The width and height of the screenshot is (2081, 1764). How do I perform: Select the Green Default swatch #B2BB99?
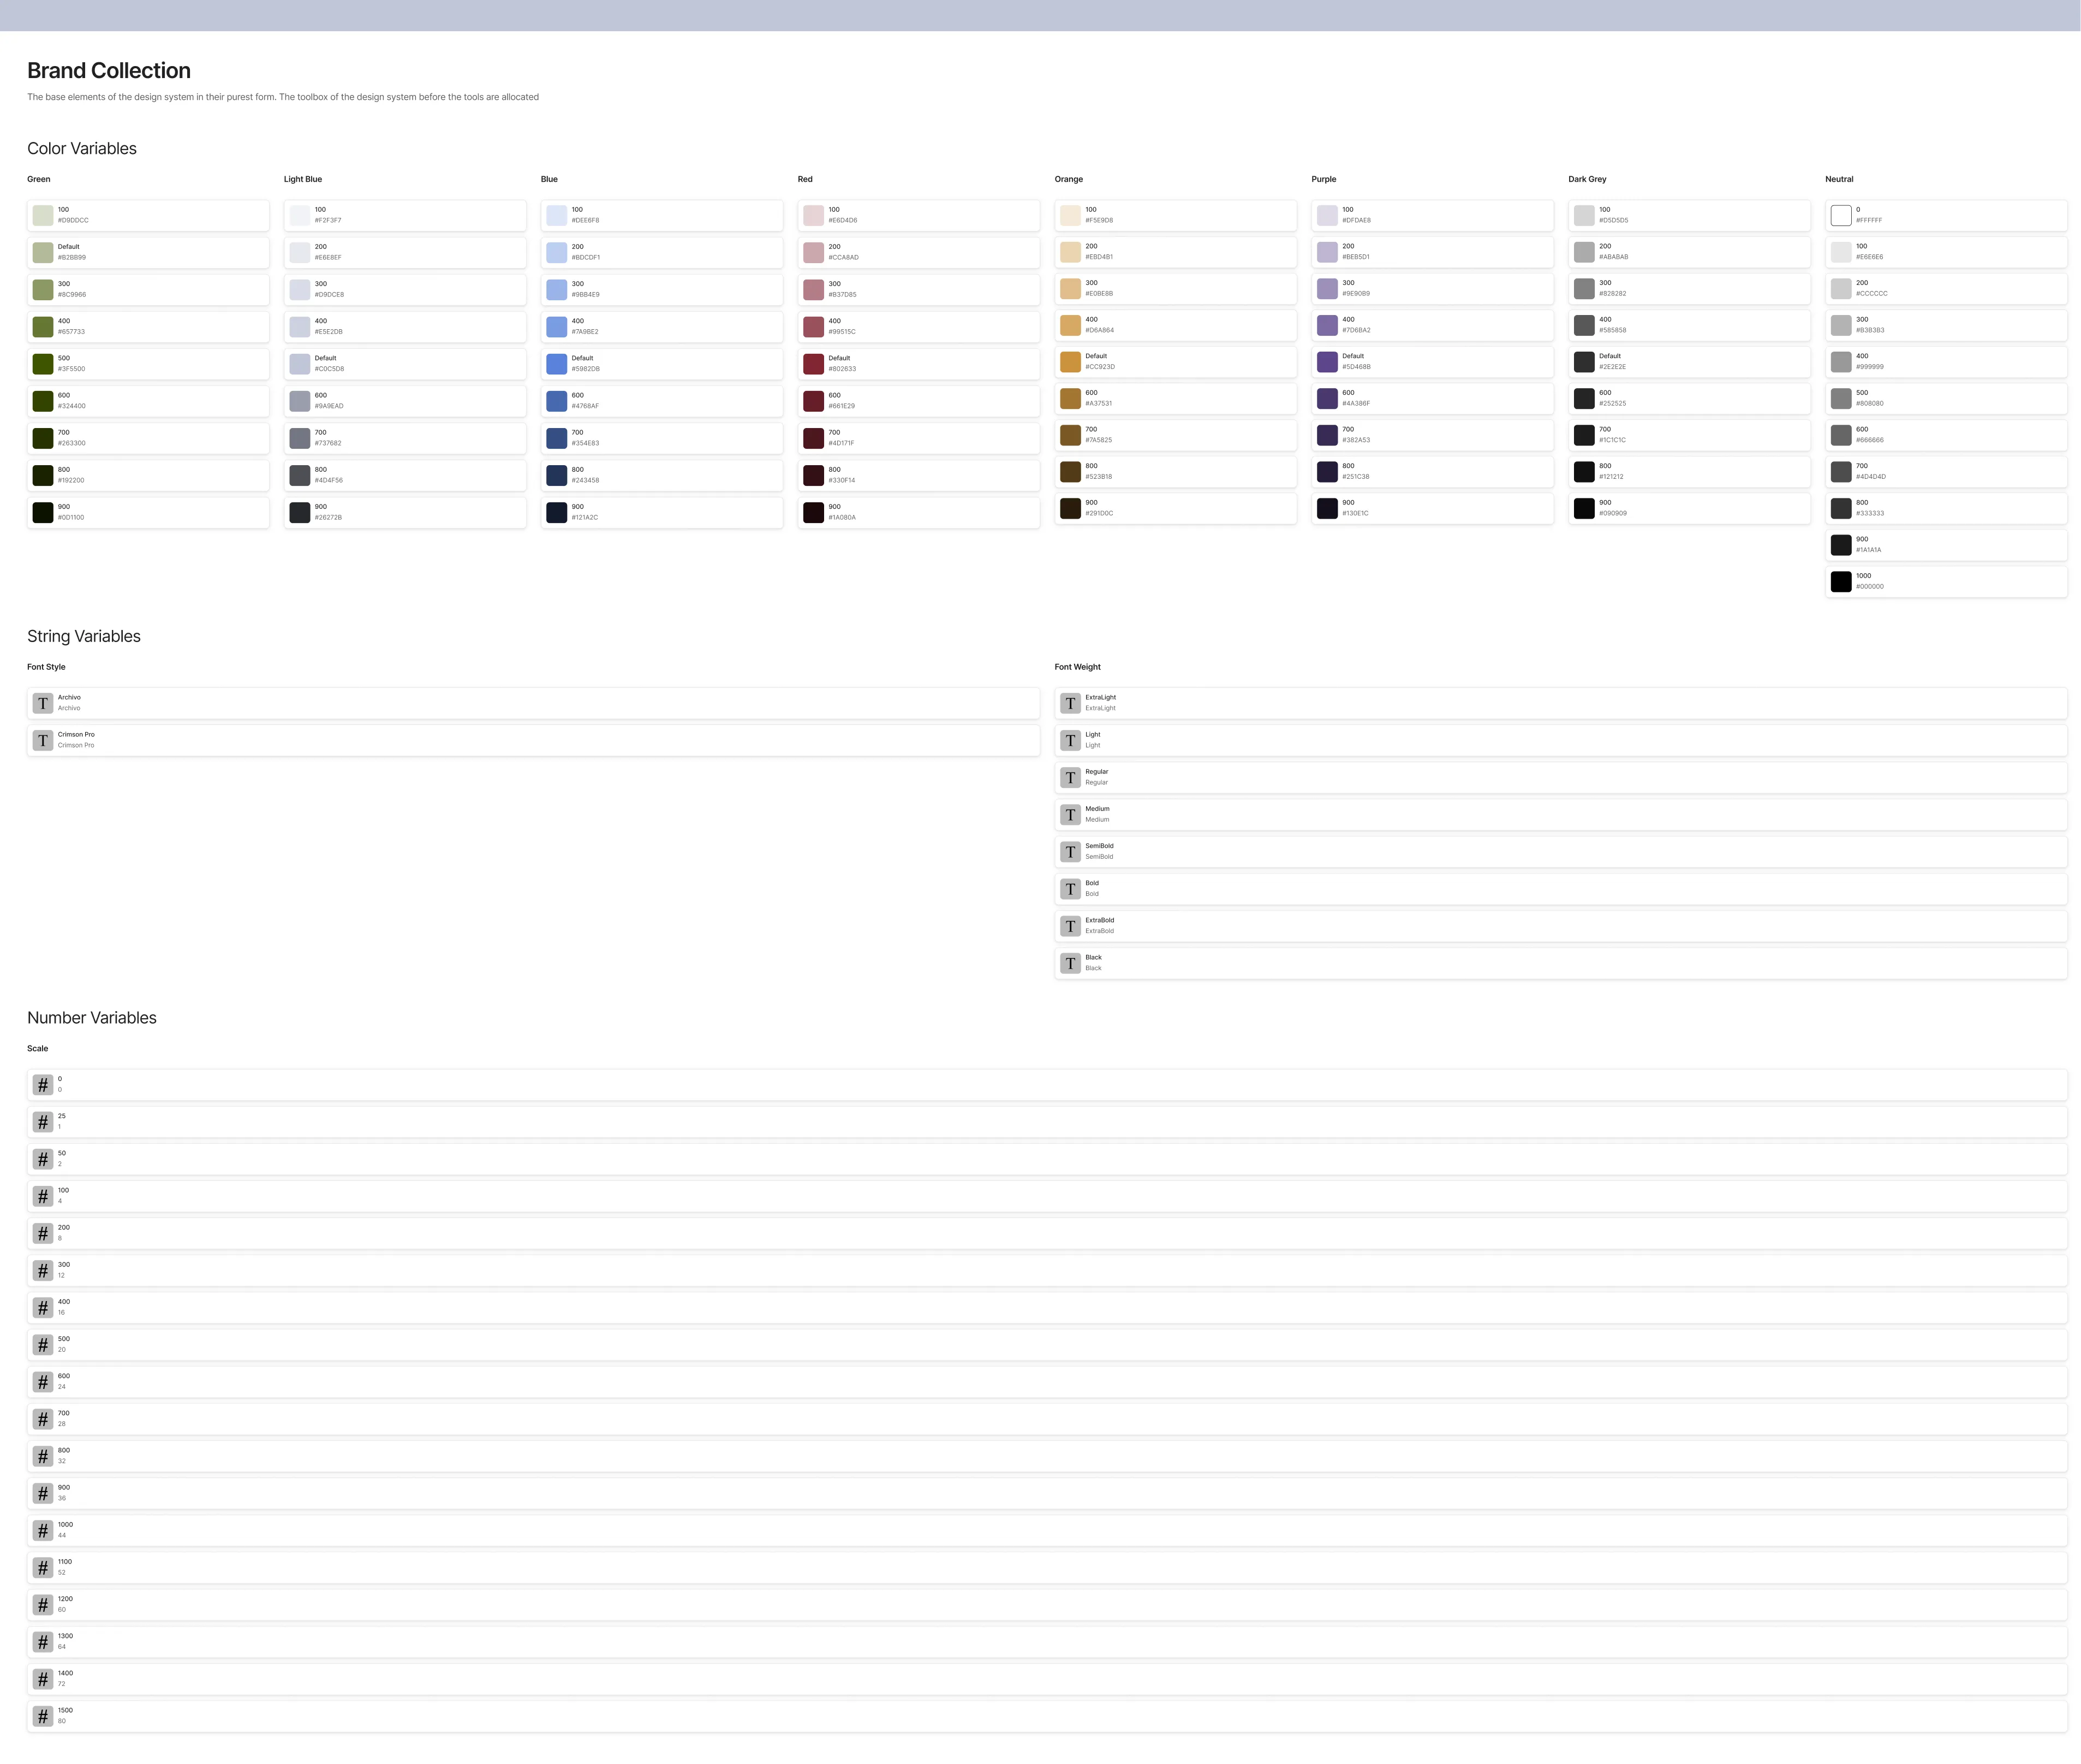43,252
